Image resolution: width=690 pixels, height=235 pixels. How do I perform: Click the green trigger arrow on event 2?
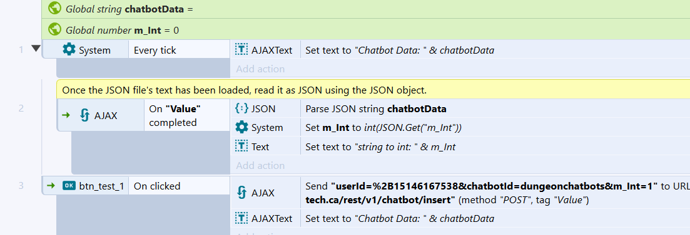[x=66, y=115]
